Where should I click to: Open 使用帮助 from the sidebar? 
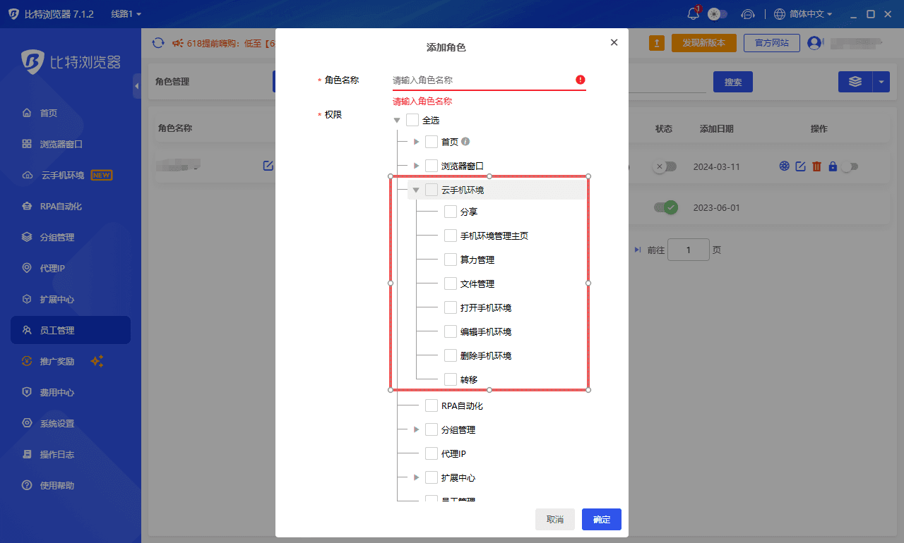click(71, 485)
